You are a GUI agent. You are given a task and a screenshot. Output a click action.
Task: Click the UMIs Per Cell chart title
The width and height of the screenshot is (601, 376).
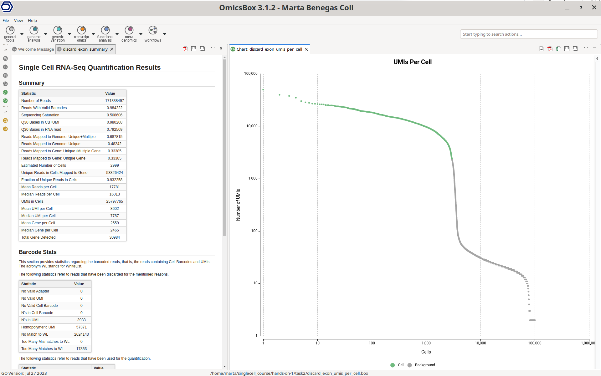click(x=413, y=62)
